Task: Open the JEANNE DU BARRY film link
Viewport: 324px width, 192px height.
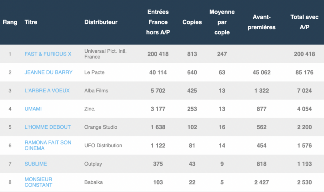Action: 48,72
